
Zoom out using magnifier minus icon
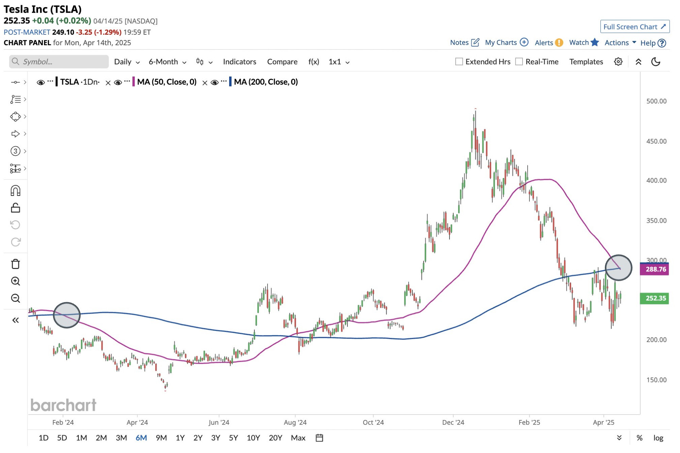coord(16,298)
